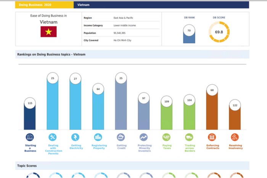Click the Vietnam title in the blue header bar
267x178 pixels.
84,5
